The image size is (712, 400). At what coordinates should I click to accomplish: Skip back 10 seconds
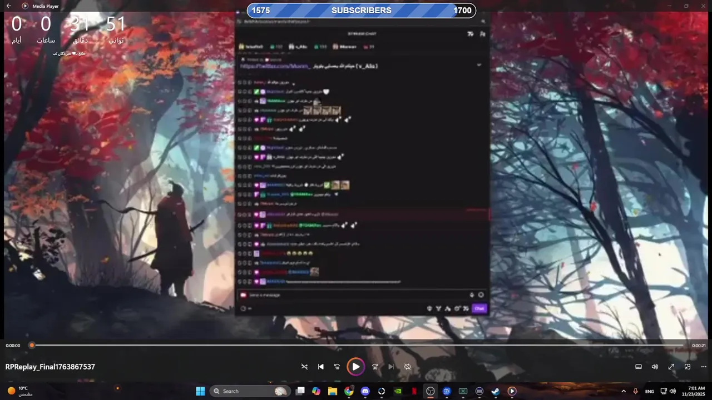pyautogui.click(x=337, y=367)
